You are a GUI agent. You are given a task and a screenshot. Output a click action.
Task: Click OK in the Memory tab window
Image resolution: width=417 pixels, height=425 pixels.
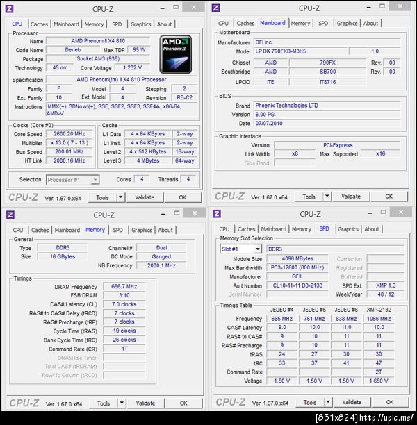tap(183, 403)
